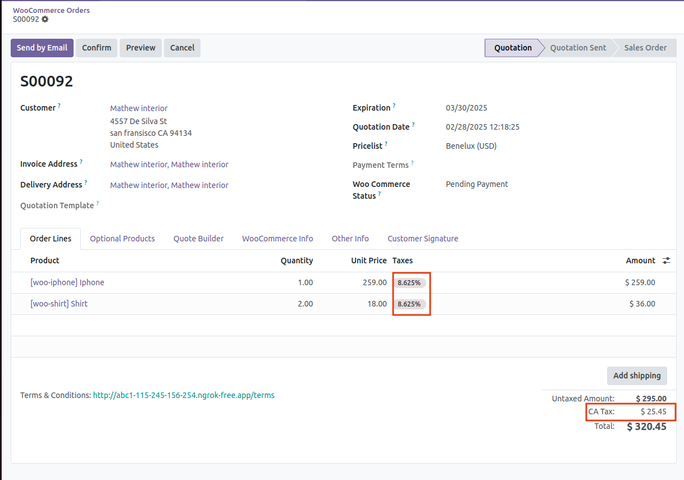Screen dimensions: 684x480
Task: Open the Optional Products tab
Action: (122, 239)
